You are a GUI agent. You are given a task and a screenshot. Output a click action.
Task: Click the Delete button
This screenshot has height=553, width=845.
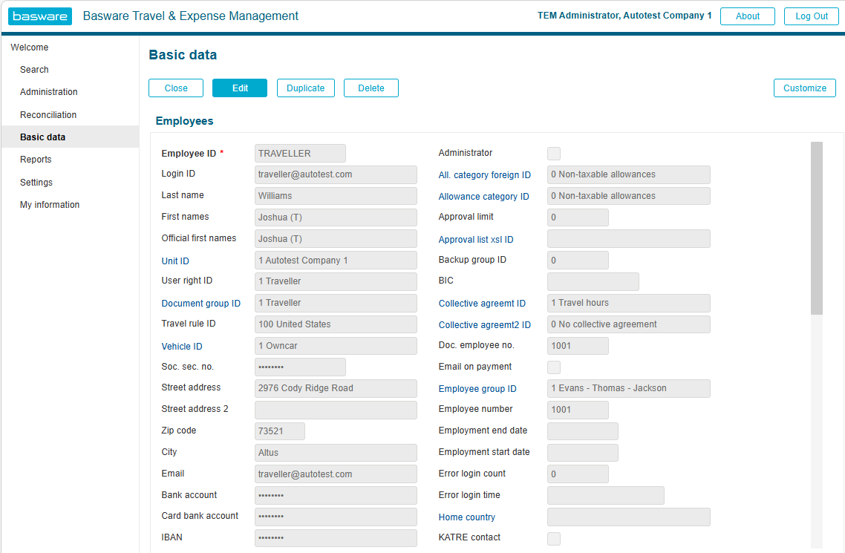tap(371, 88)
